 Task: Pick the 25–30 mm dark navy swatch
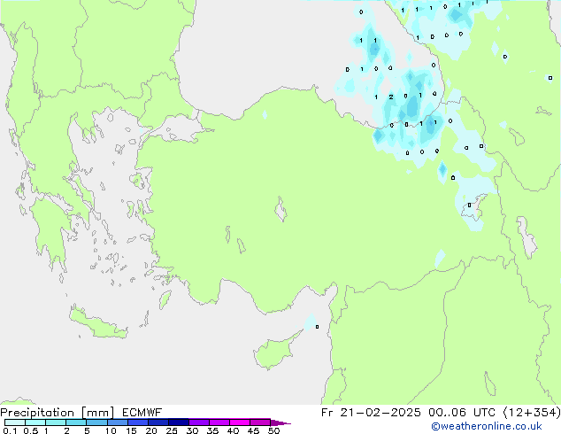point(178,422)
